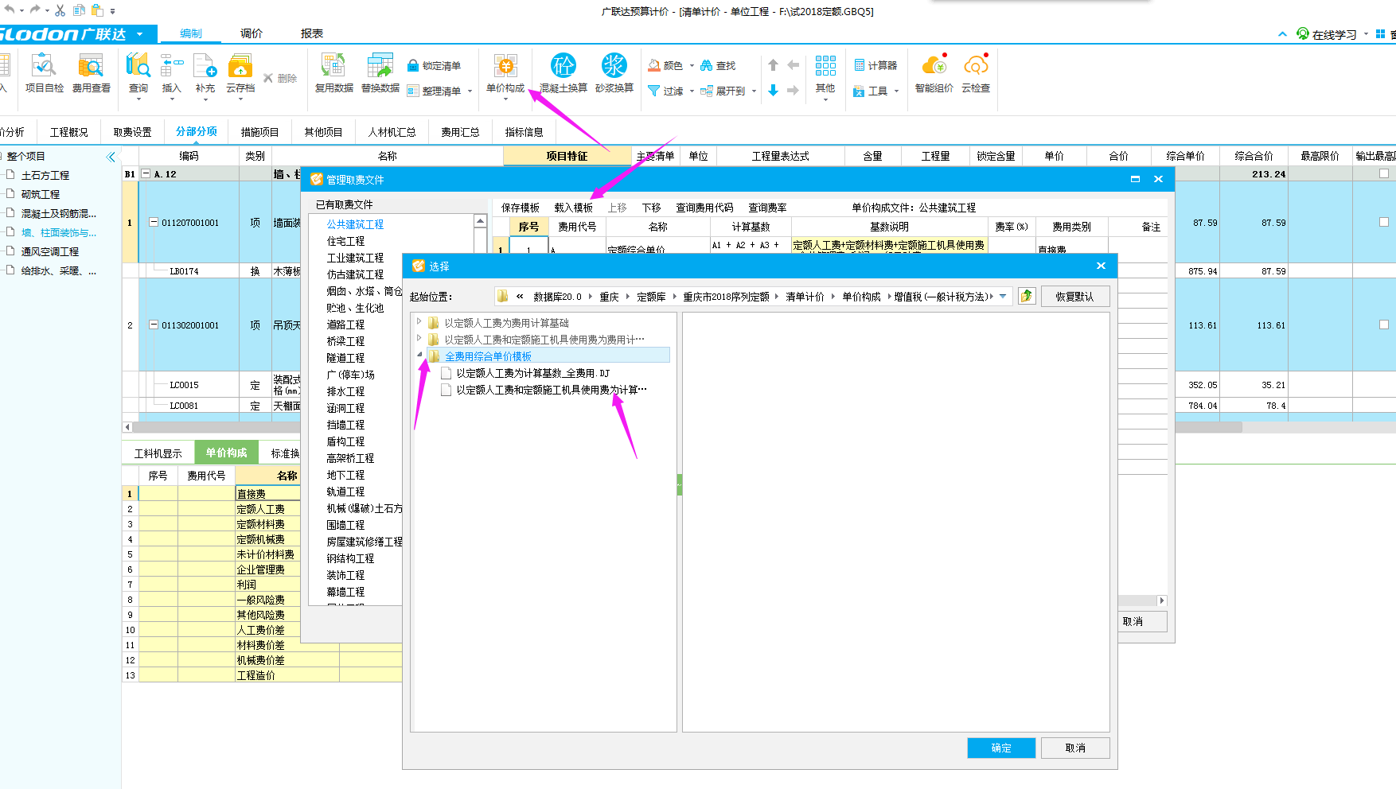Select 土石方工程 in project tree
This screenshot has width=1396, height=789.
click(45, 175)
